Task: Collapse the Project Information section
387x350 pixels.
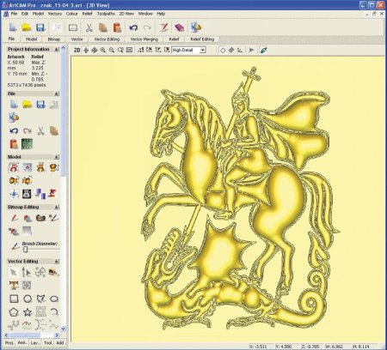Action: pos(57,49)
